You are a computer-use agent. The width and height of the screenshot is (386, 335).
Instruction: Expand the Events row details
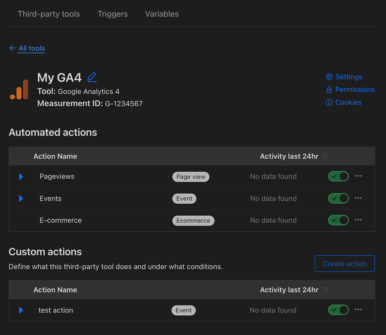21,198
